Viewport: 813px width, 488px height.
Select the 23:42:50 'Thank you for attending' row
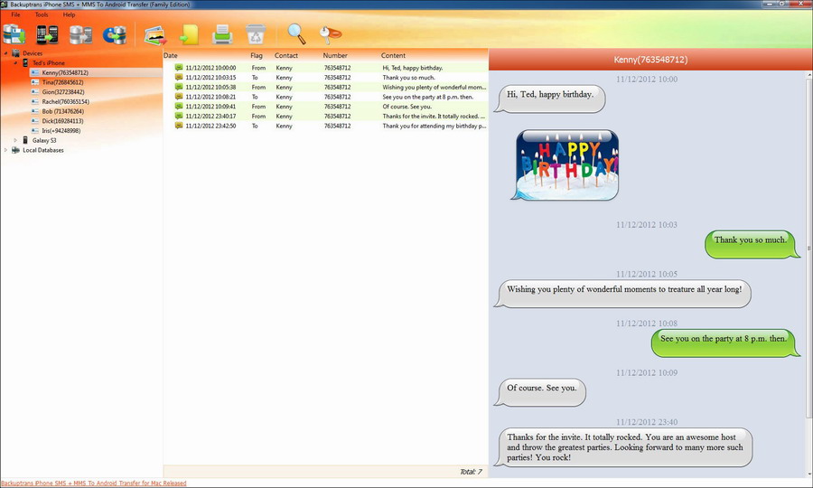click(x=325, y=126)
